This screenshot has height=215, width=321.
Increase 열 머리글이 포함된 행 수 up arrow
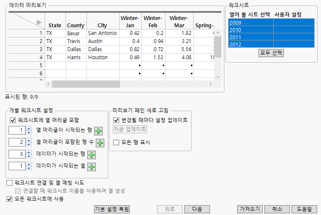point(29,140)
